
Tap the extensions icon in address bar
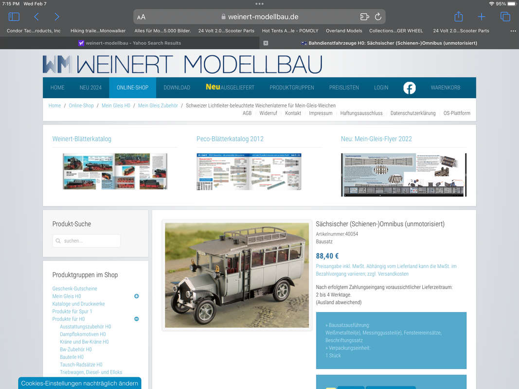(x=364, y=17)
